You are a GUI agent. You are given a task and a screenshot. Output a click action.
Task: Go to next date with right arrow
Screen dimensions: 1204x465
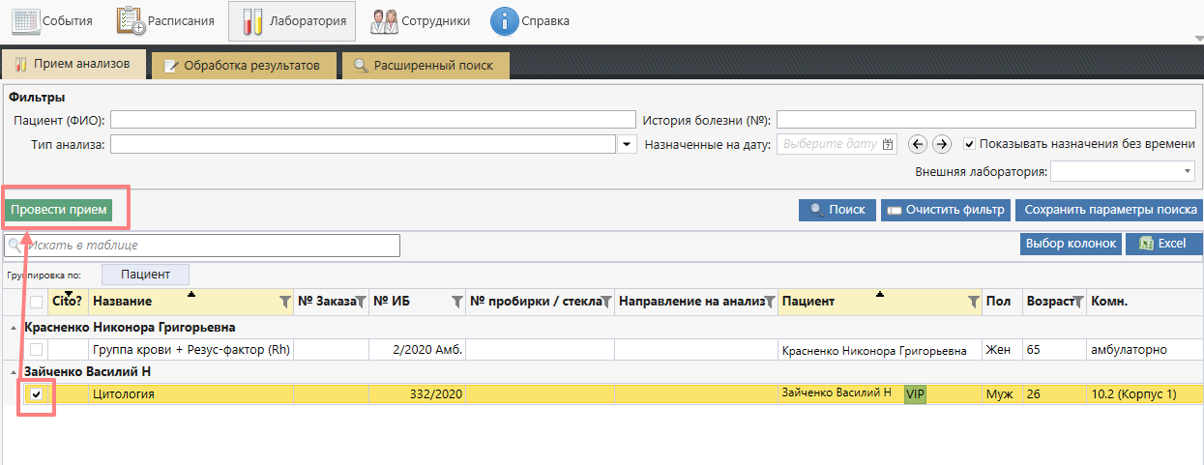coord(941,144)
